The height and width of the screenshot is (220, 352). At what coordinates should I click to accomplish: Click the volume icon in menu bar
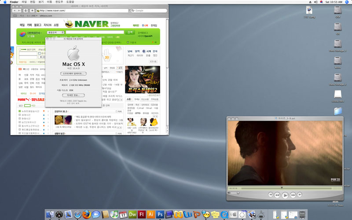coord(316,2)
